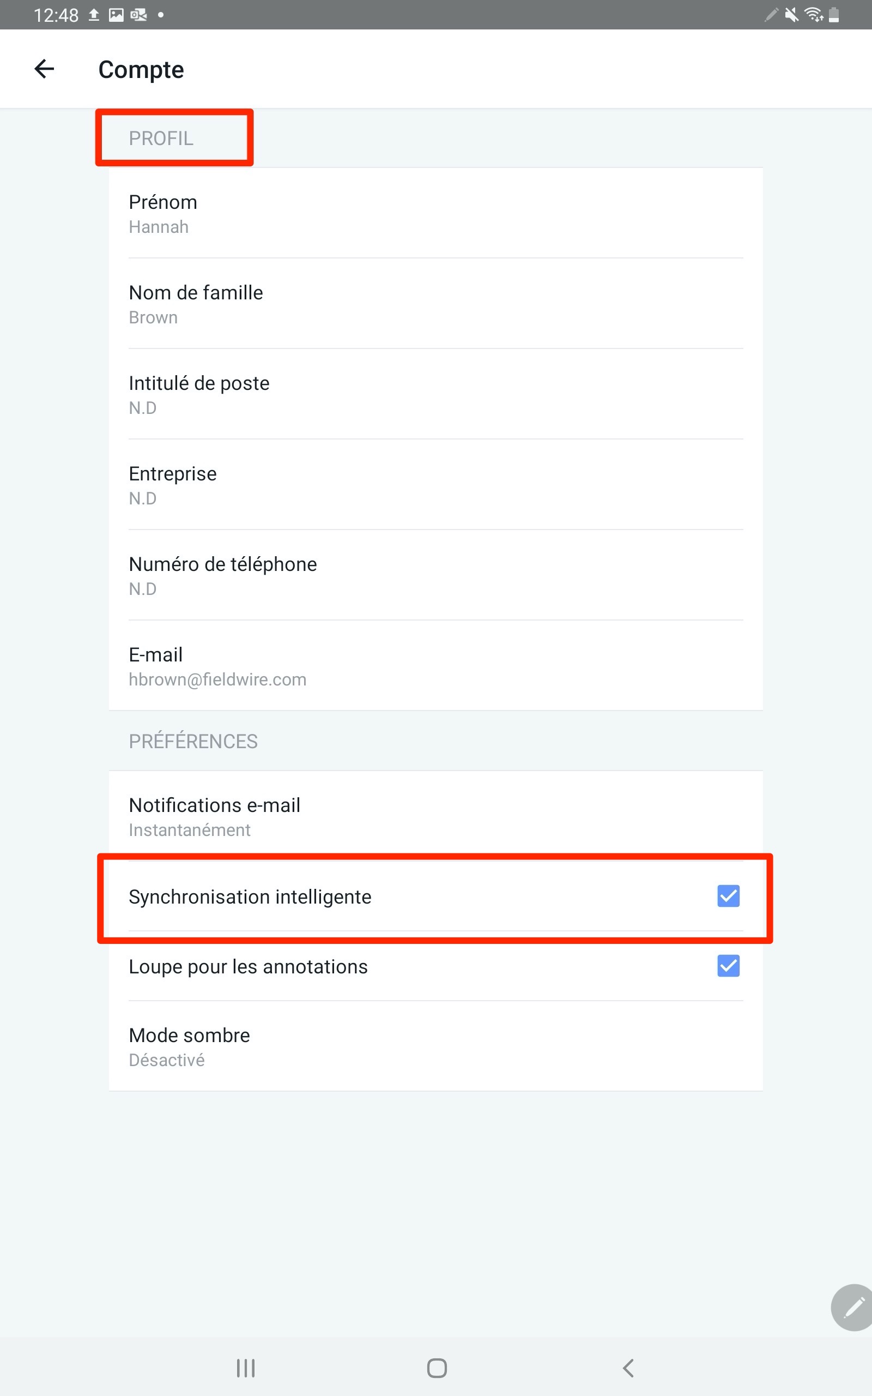The height and width of the screenshot is (1396, 872).
Task: Edit Nom de famille Brown
Action: coord(435,304)
